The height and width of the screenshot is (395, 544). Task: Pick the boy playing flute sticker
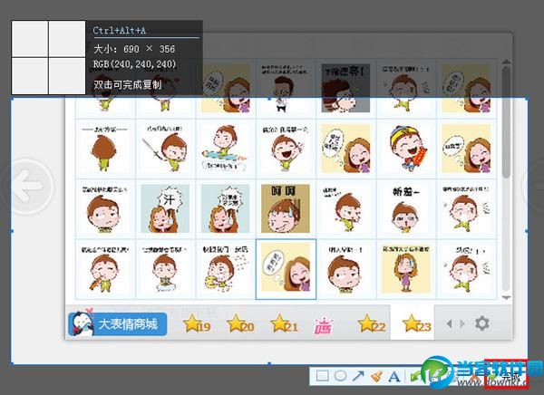pos(105,269)
